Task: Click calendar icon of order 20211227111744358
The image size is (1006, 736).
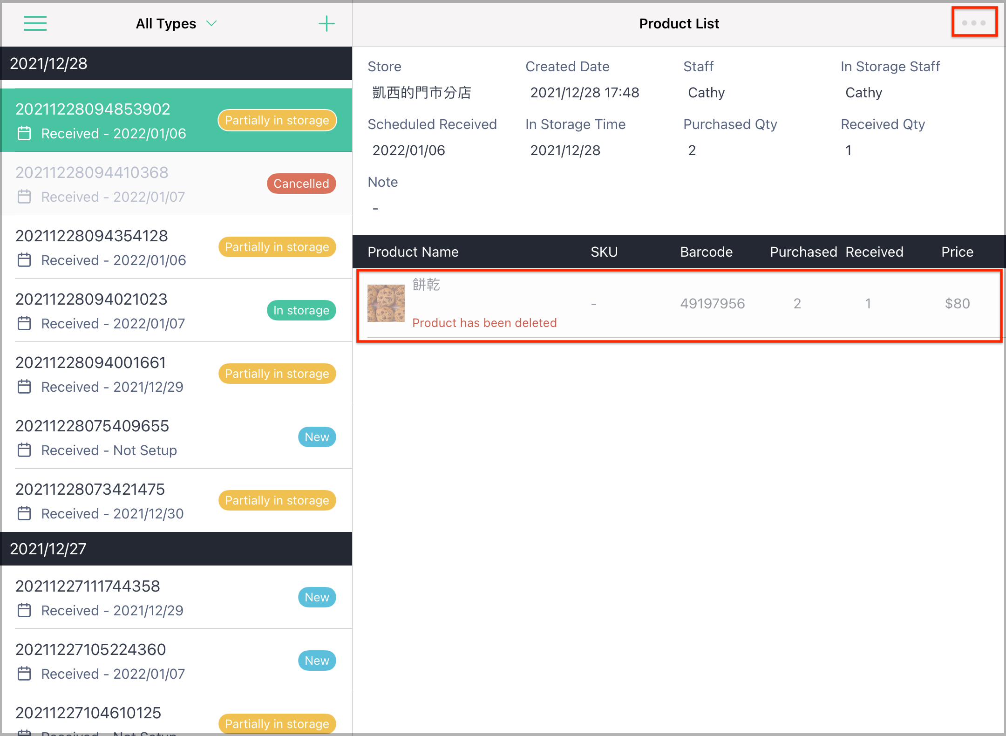Action: click(x=24, y=611)
